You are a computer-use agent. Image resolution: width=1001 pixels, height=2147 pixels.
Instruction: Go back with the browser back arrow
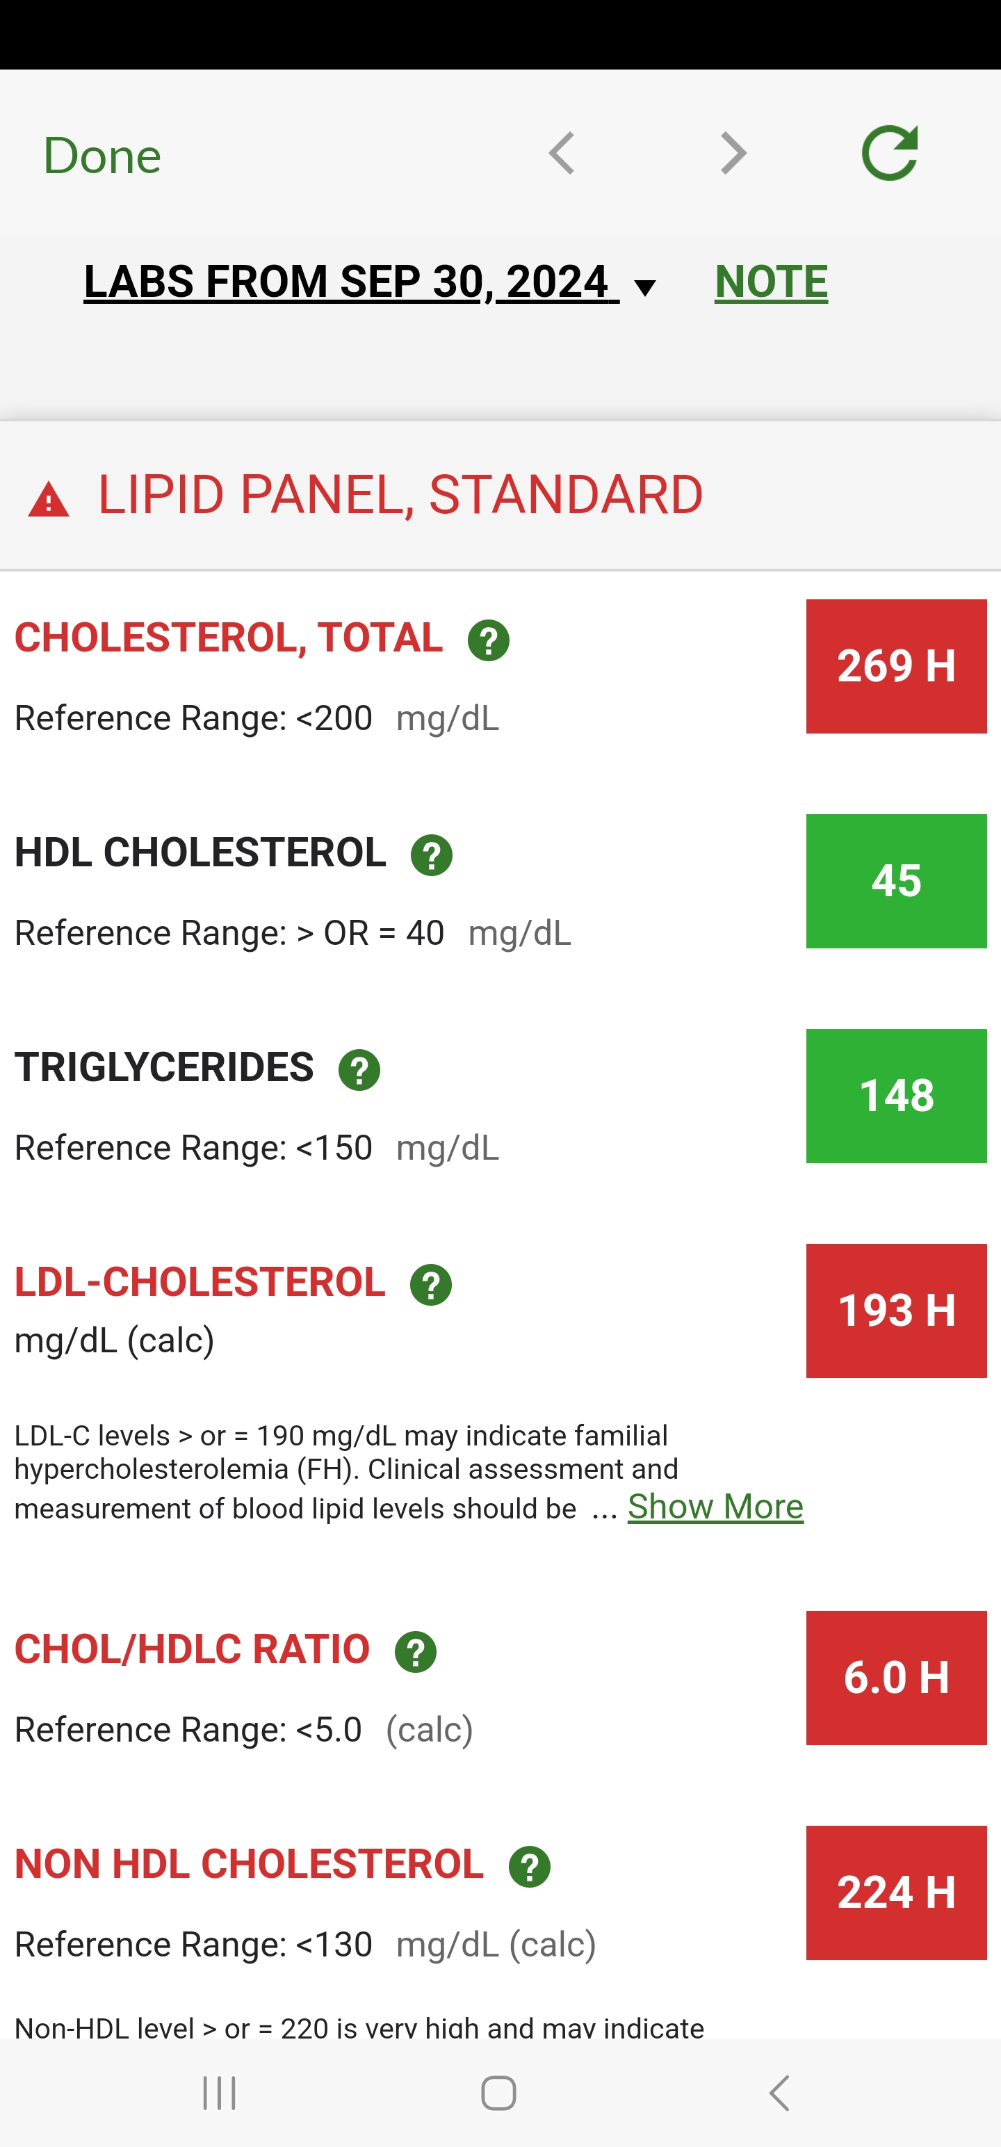pyautogui.click(x=562, y=154)
